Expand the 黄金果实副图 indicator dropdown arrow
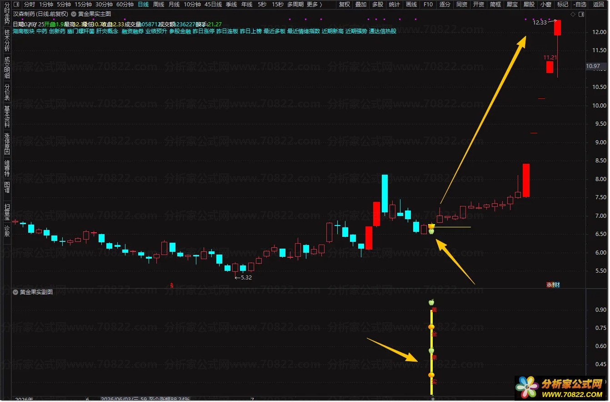This screenshot has width=610, height=402. (x=15, y=292)
